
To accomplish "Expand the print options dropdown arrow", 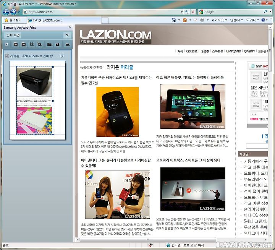I will [x=207, y=20].
